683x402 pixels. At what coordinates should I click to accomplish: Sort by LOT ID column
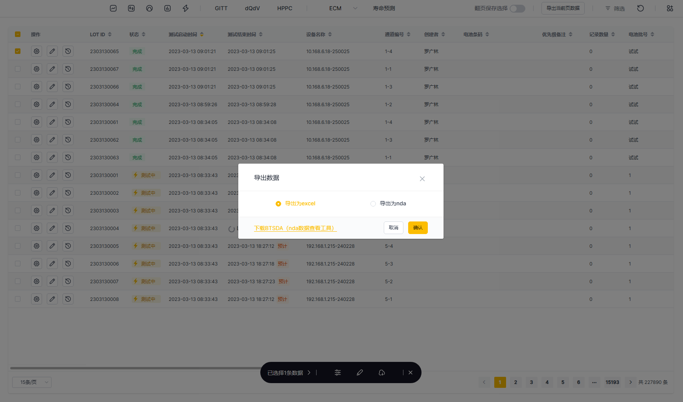click(110, 35)
